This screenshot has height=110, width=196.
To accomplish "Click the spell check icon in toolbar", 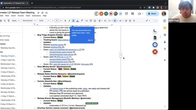I will pos(5,21).
